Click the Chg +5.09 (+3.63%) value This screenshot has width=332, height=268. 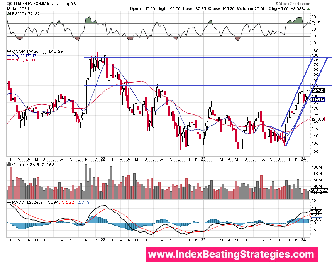click(287, 8)
